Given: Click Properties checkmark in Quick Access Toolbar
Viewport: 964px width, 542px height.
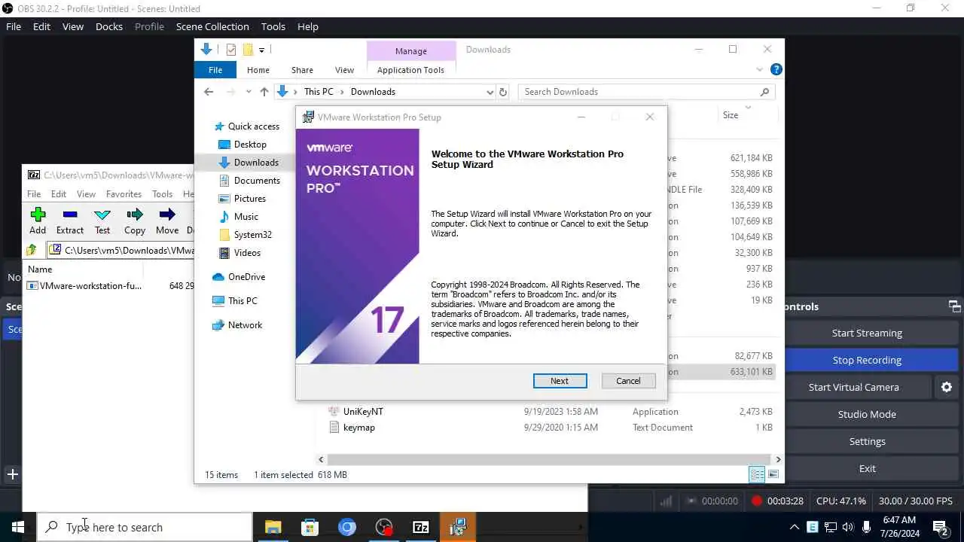Looking at the screenshot, I should pyautogui.click(x=230, y=50).
